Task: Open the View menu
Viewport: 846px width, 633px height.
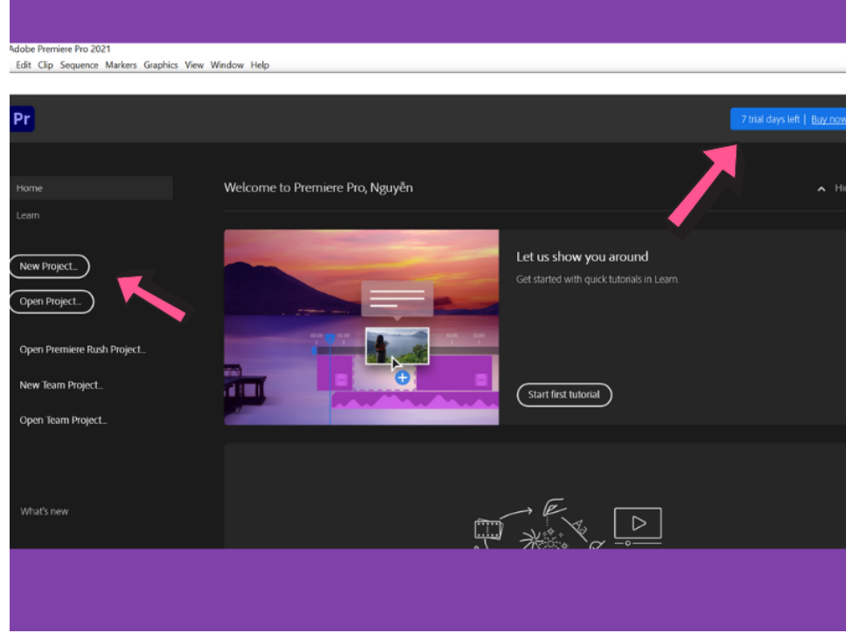Action: (x=194, y=65)
